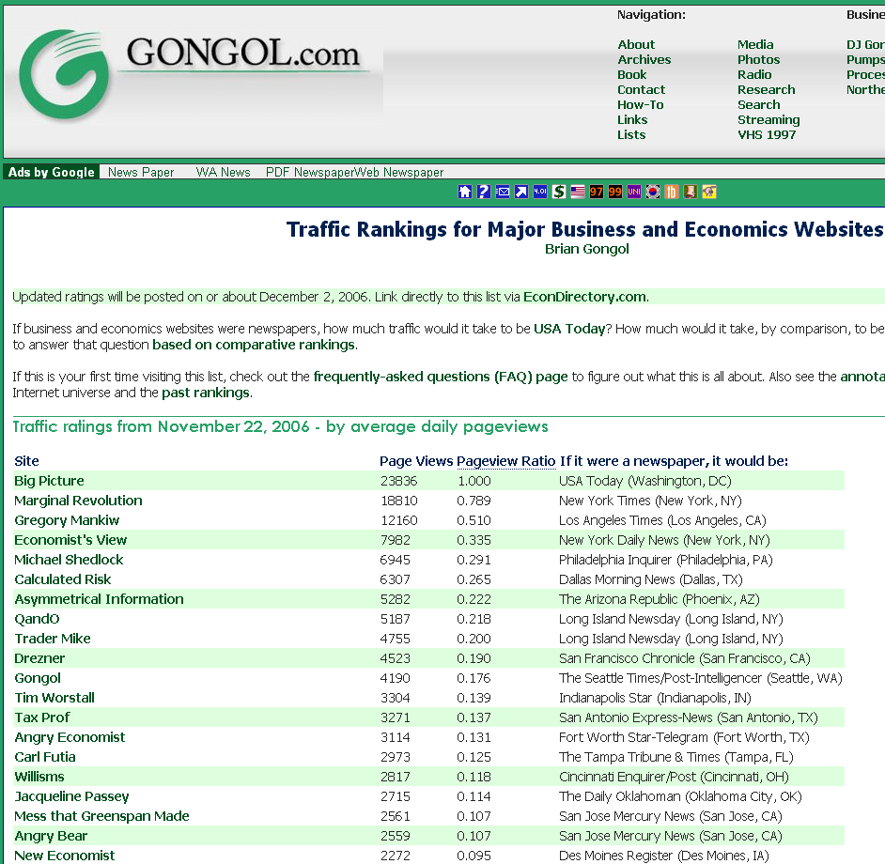The height and width of the screenshot is (864, 885).
Task: Select VHS 1997 in the navigation
Action: (x=767, y=135)
